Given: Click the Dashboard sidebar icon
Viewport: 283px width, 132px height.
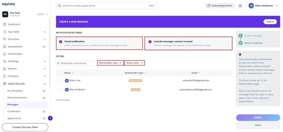Looking at the screenshot, I should (5, 24).
